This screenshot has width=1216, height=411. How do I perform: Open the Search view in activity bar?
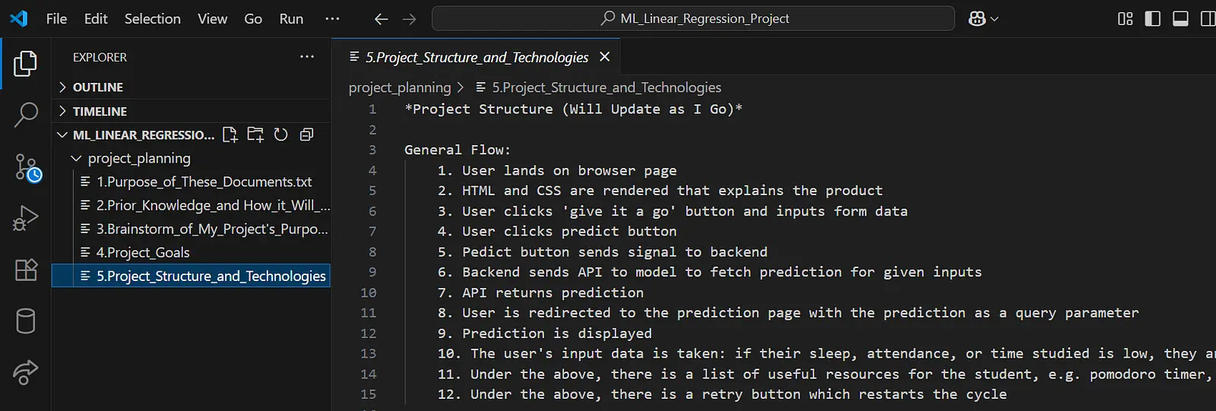[26, 115]
